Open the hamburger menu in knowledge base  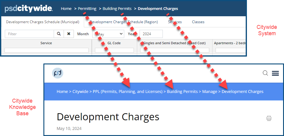[275, 73]
